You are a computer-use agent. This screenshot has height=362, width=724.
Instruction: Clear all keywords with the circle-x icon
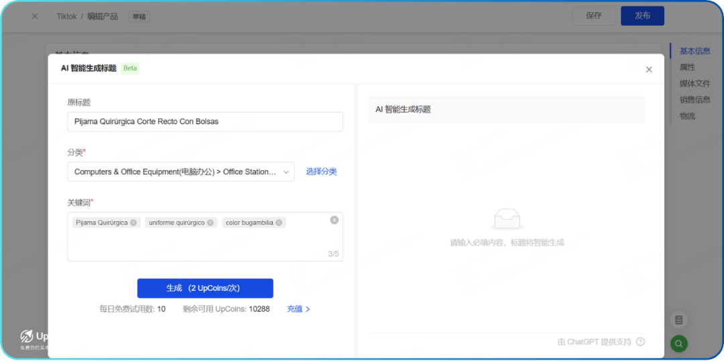[x=334, y=220]
